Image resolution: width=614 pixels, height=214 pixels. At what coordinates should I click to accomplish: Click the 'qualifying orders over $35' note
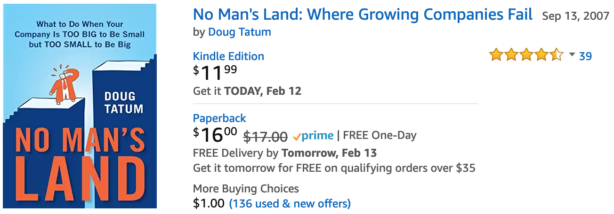[x=408, y=168]
